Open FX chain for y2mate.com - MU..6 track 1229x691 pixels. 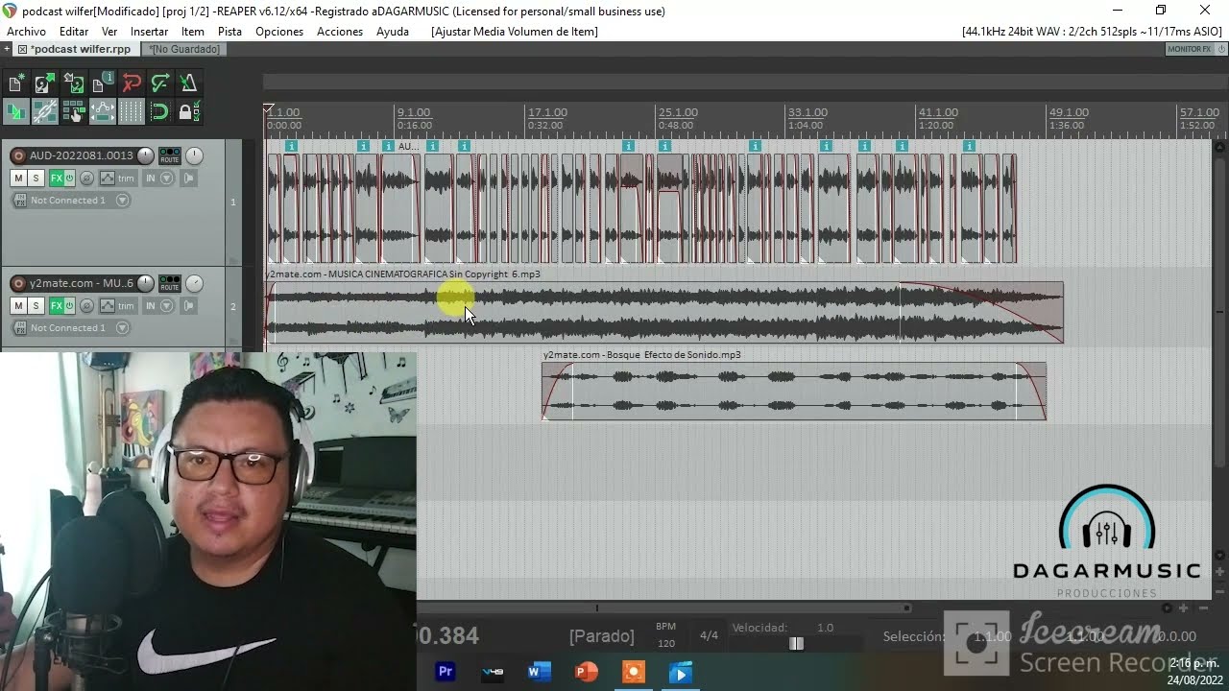click(x=57, y=305)
